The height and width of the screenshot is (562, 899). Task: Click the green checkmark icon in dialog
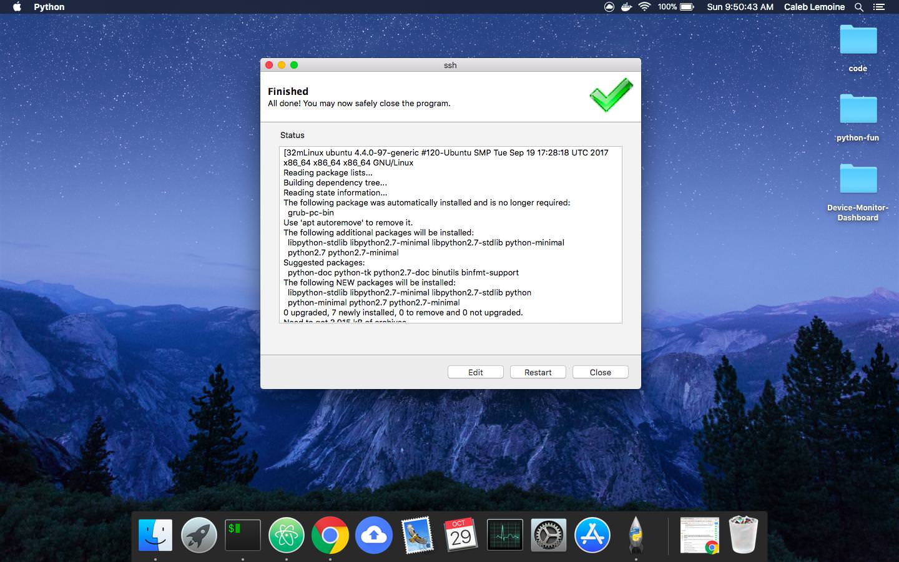[611, 95]
